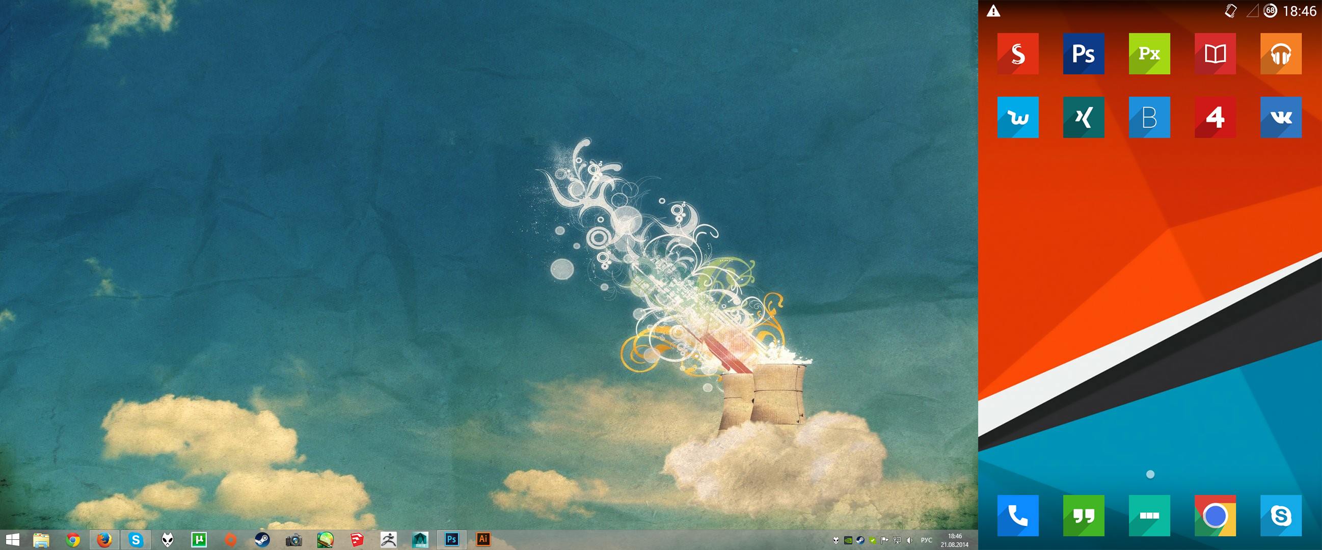Open the Maya taskbar icon

pos(420,539)
